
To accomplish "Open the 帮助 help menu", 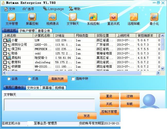I will pyautogui.click(x=74, y=9).
